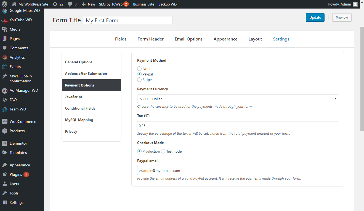This screenshot has width=364, height=211.
Task: Select Paypal payment method
Action: coord(139,74)
